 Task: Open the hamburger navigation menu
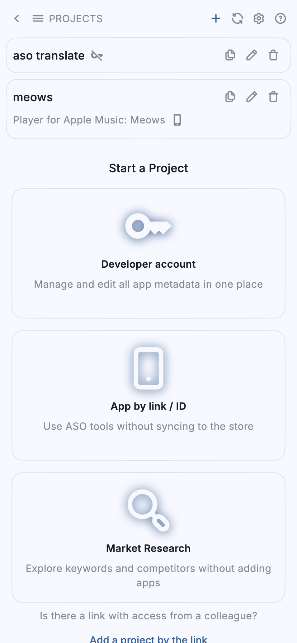38,18
